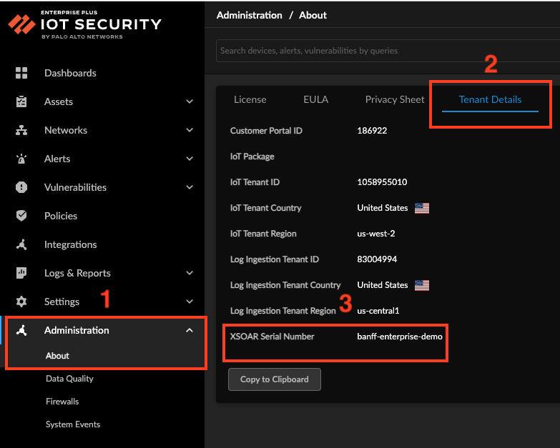Click the Administration icon in the sidebar
Image resolution: width=560 pixels, height=448 pixels.
[x=21, y=330]
